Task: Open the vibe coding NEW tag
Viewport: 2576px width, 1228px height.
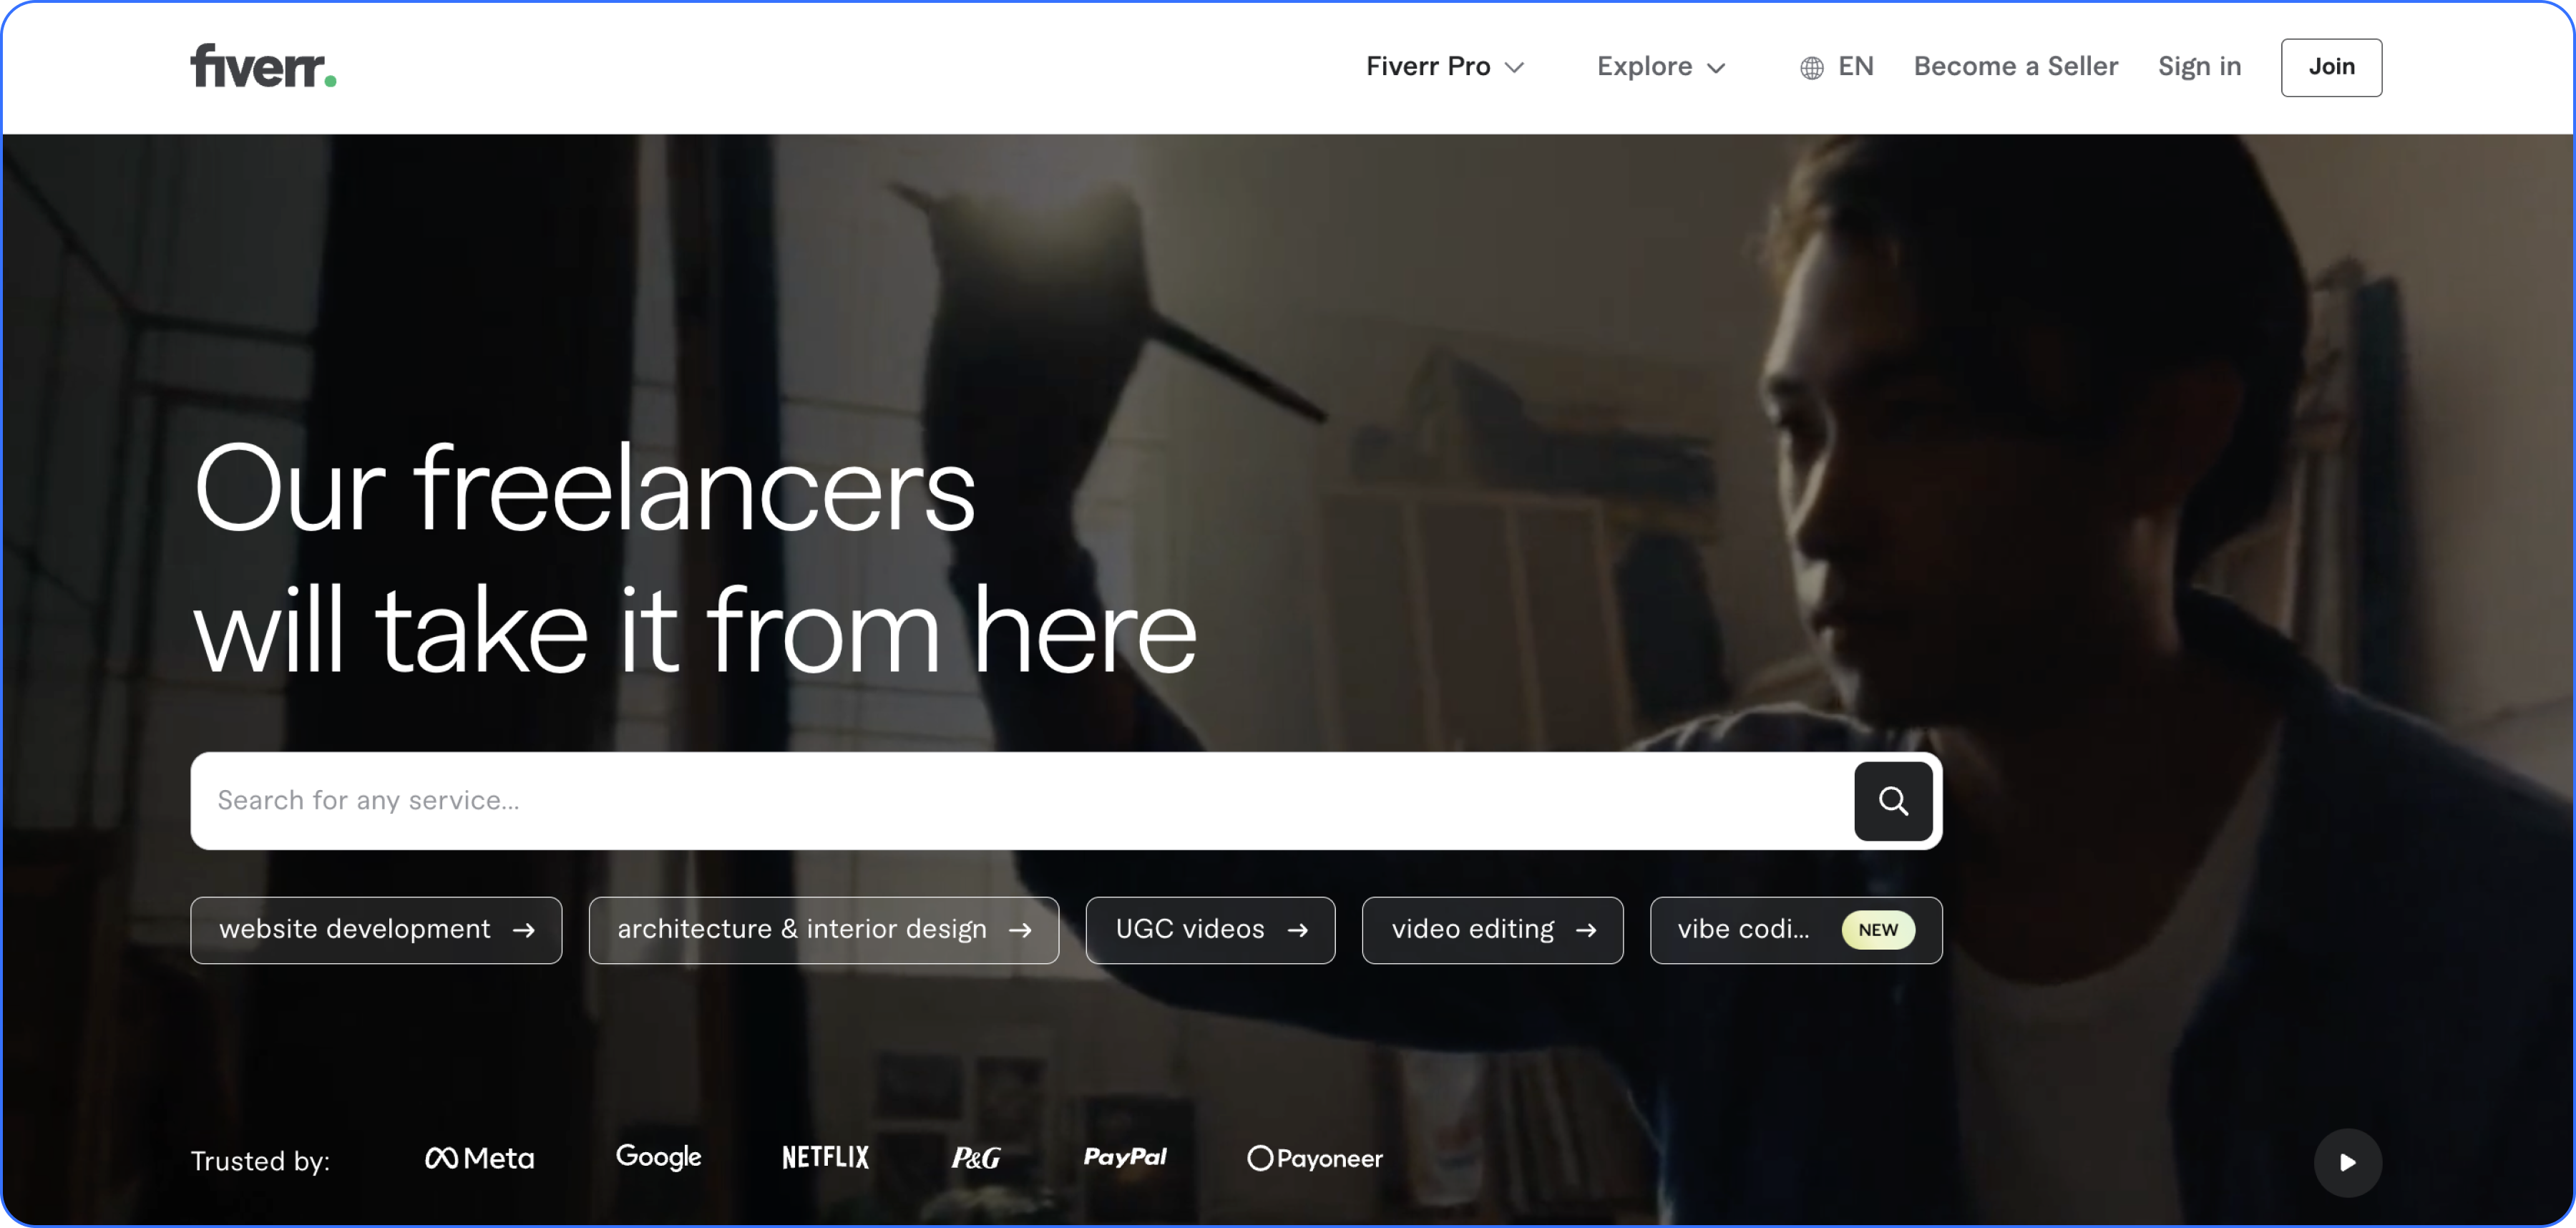Action: pos(1796,929)
